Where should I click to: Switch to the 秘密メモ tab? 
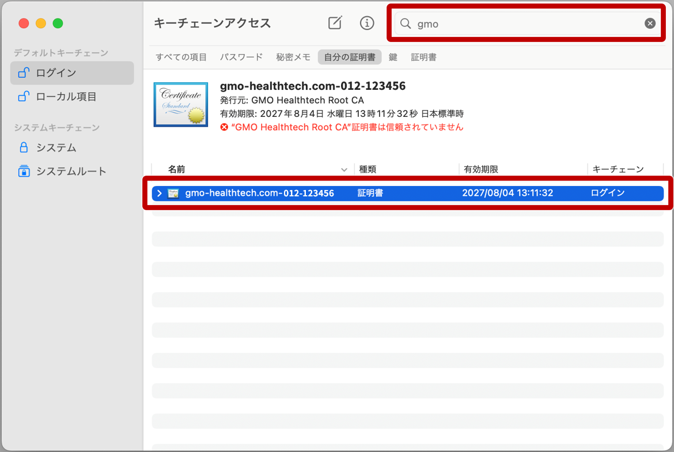293,57
